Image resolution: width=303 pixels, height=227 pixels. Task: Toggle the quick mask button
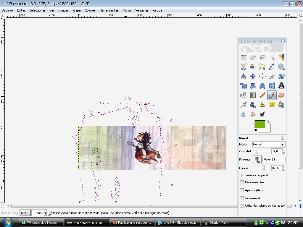(2, 206)
